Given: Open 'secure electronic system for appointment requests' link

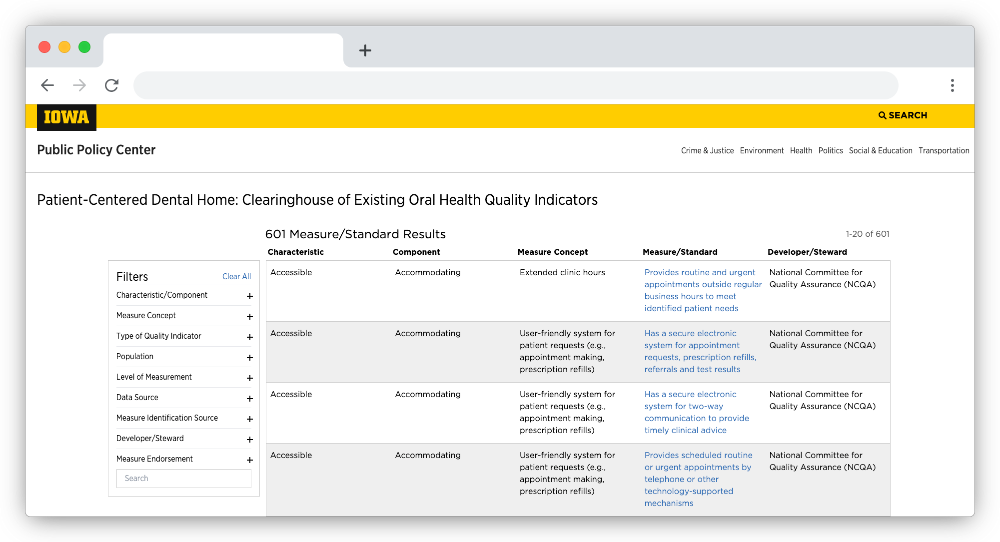Looking at the screenshot, I should [701, 352].
